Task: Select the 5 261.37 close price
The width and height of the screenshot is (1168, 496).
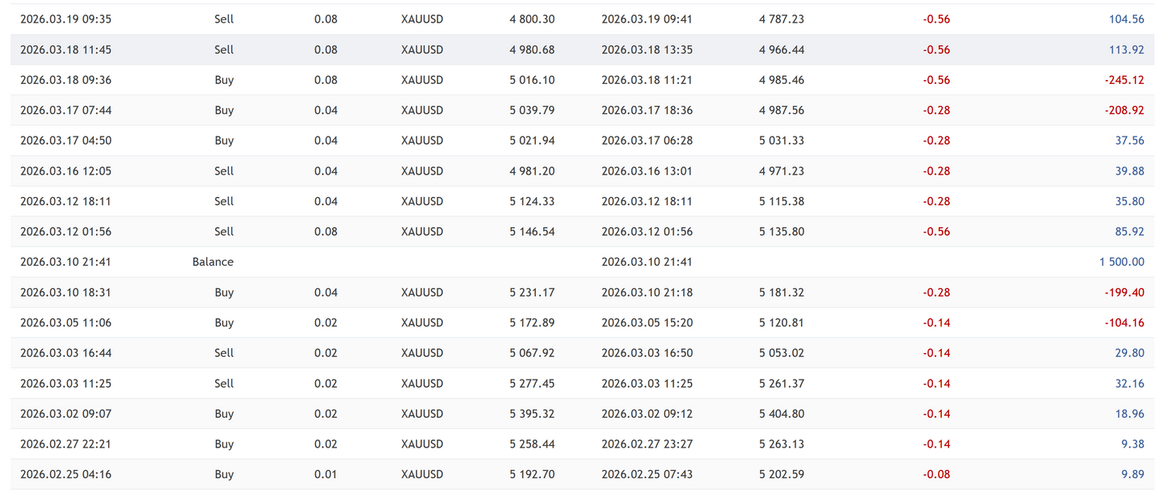Action: point(781,384)
